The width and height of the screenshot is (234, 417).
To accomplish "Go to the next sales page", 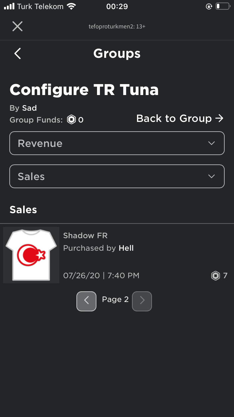I will pos(142,301).
